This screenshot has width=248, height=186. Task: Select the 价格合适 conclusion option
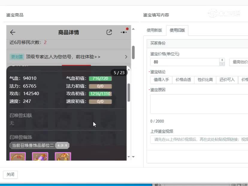183,80
